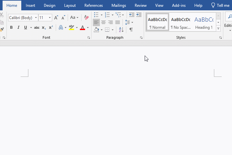
Task: Click the Text Effects glowing A icon
Action: pyautogui.click(x=61, y=27)
